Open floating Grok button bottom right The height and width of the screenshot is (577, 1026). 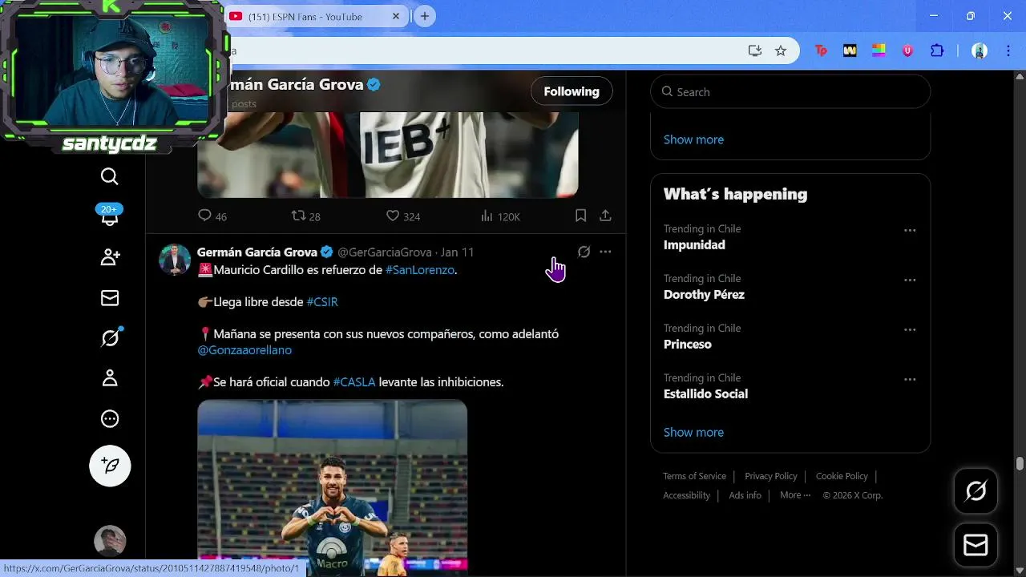(976, 491)
